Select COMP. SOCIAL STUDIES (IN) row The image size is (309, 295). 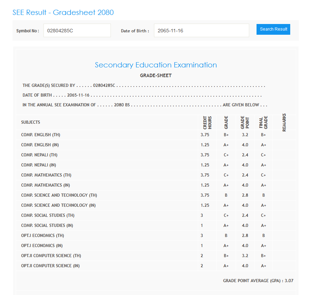coord(47,226)
